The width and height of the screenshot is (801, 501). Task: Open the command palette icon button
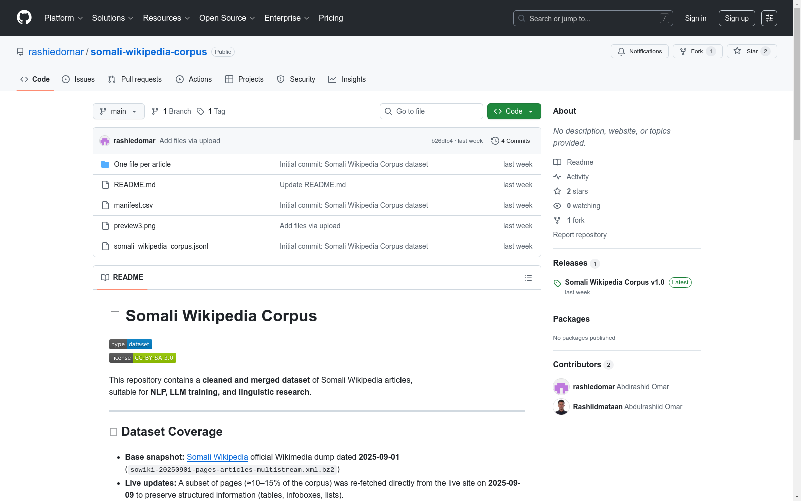pos(769,18)
